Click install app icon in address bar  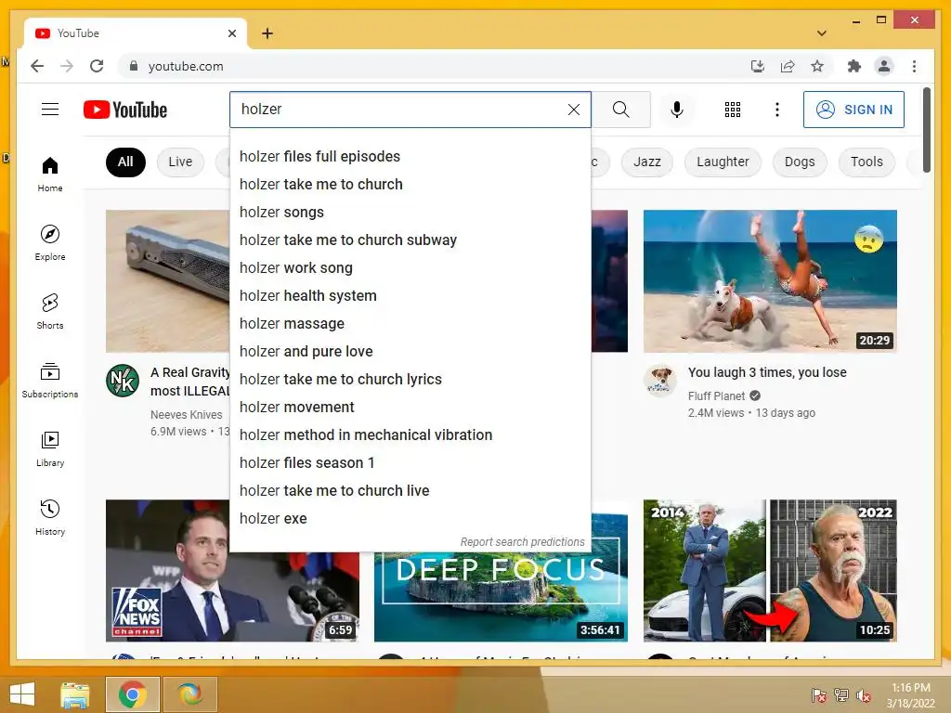point(758,66)
